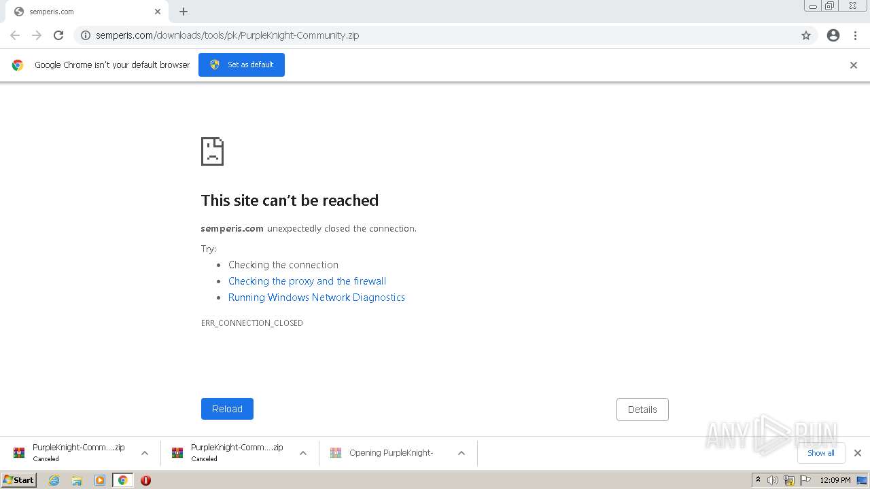This screenshot has width=870, height=489.
Task: Click Show desktop icon beside clock
Action: tap(863, 480)
